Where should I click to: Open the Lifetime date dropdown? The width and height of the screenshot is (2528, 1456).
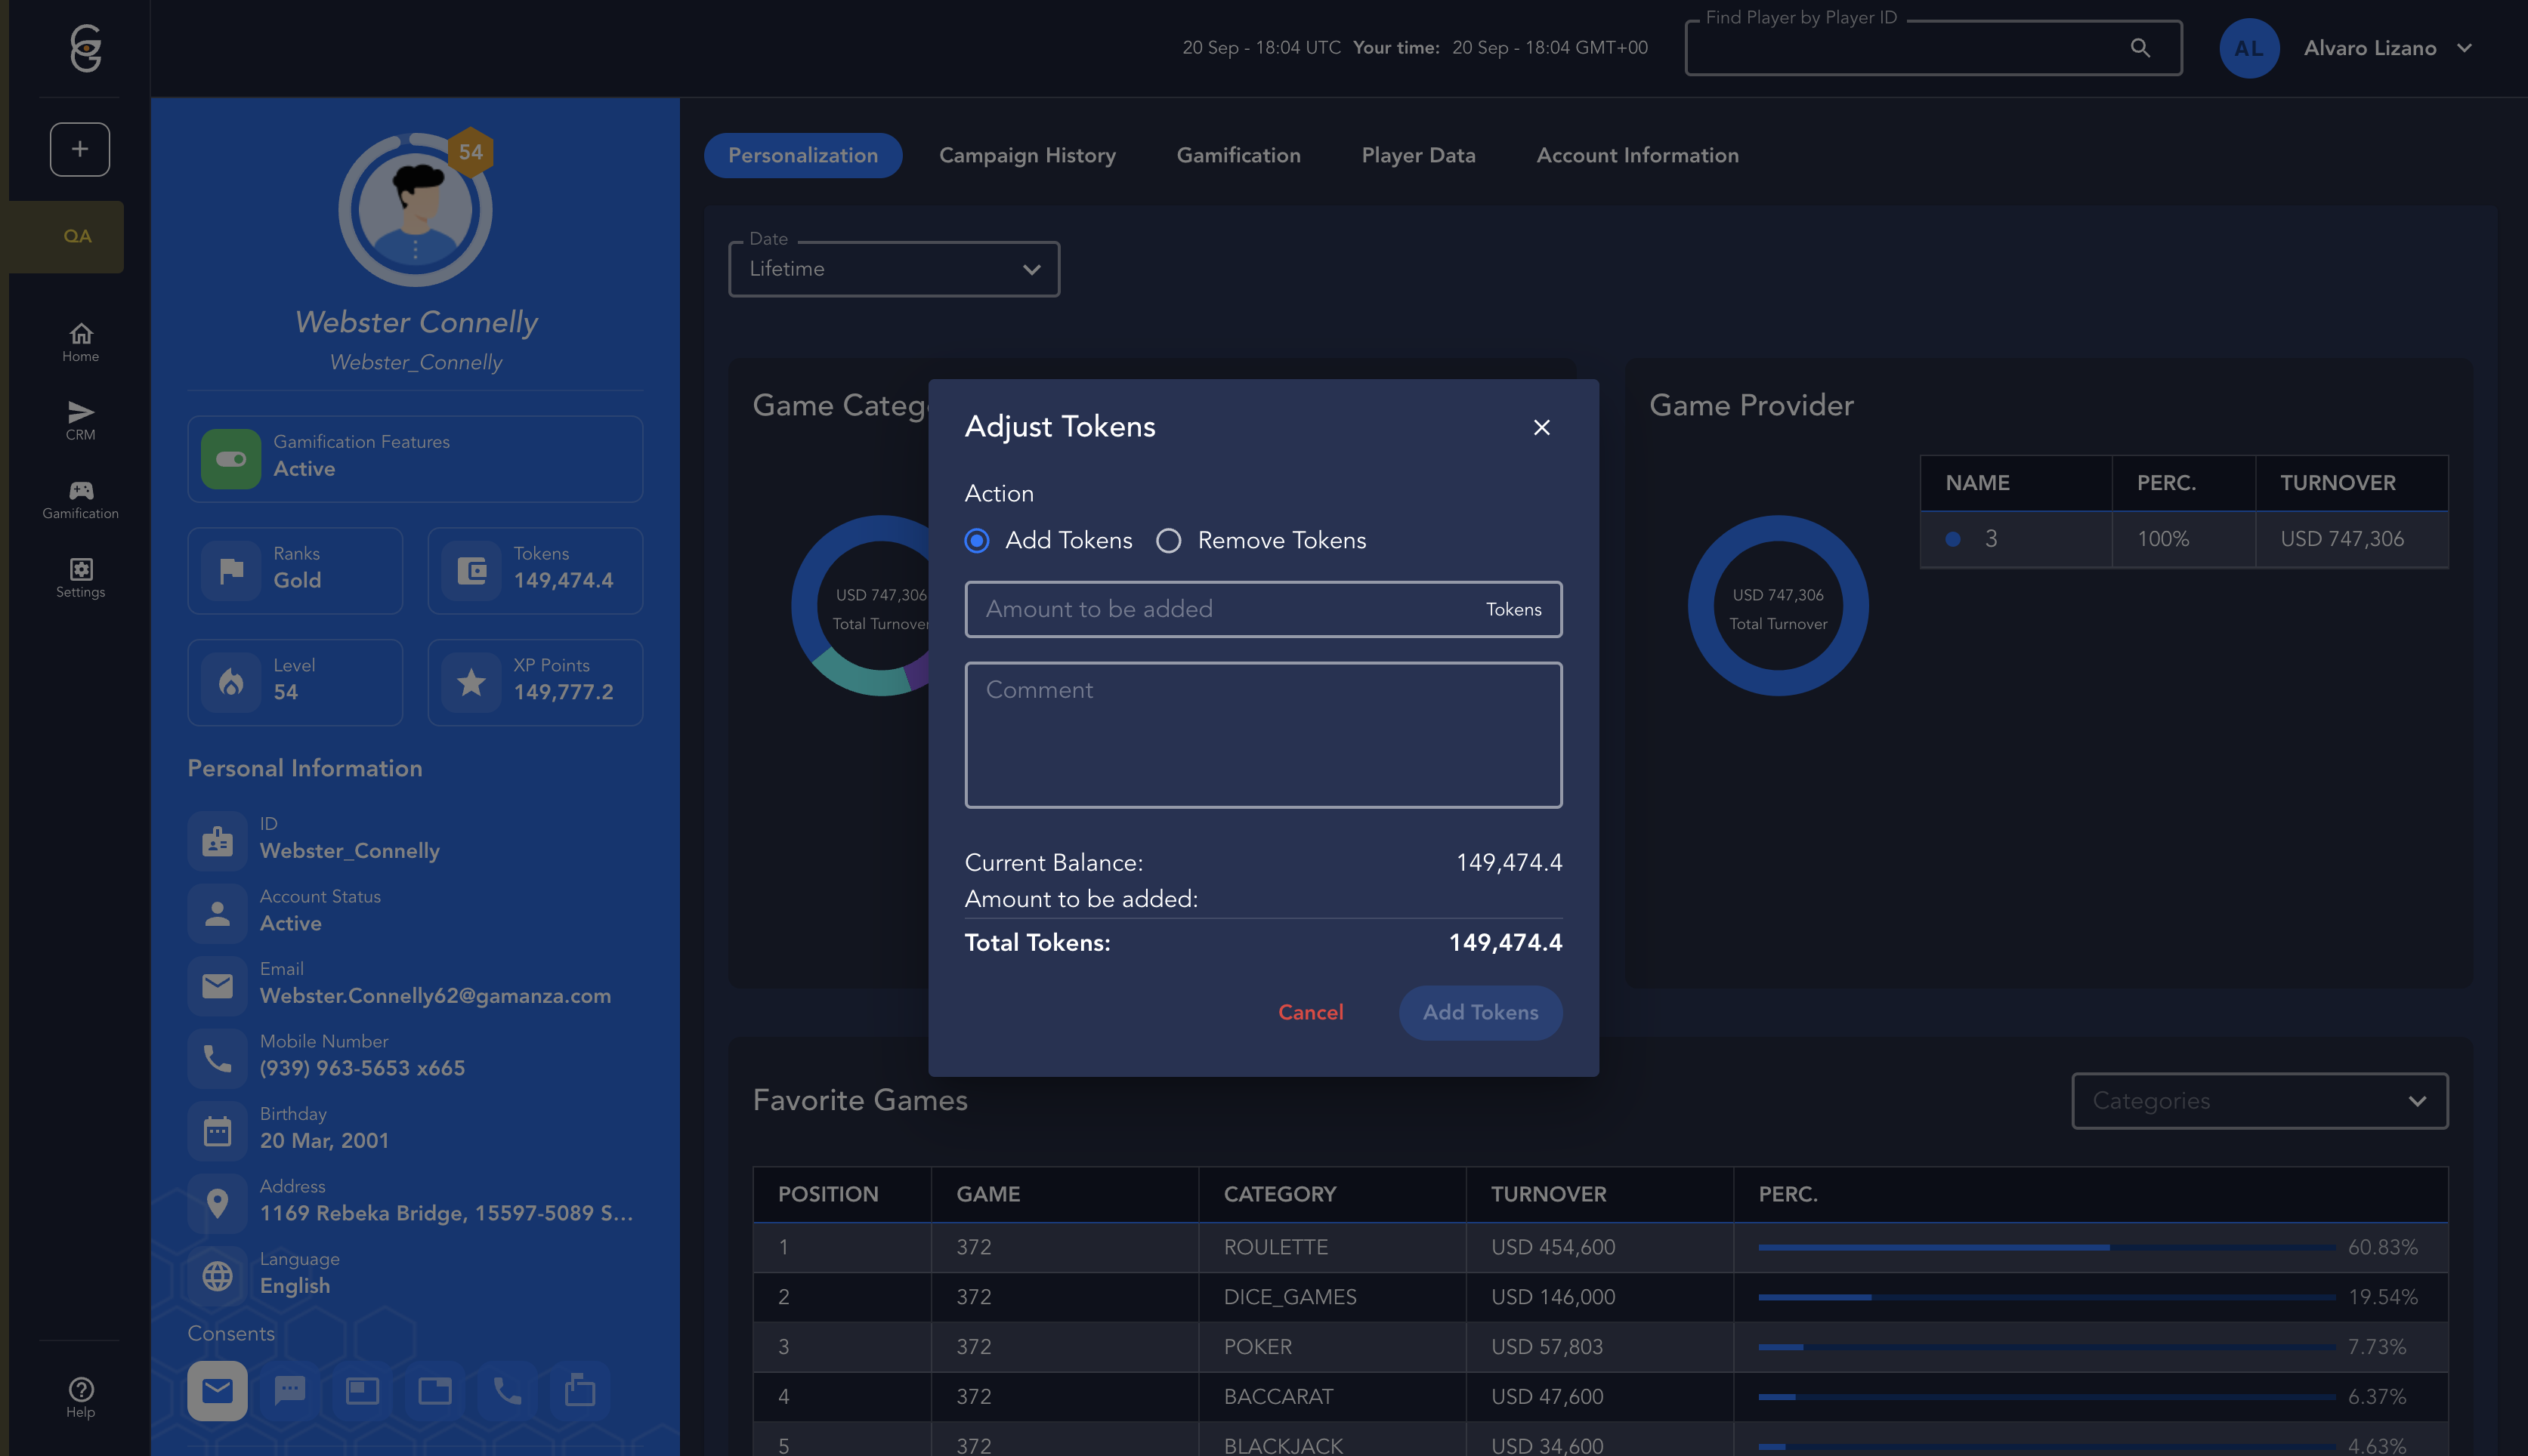[x=893, y=269]
